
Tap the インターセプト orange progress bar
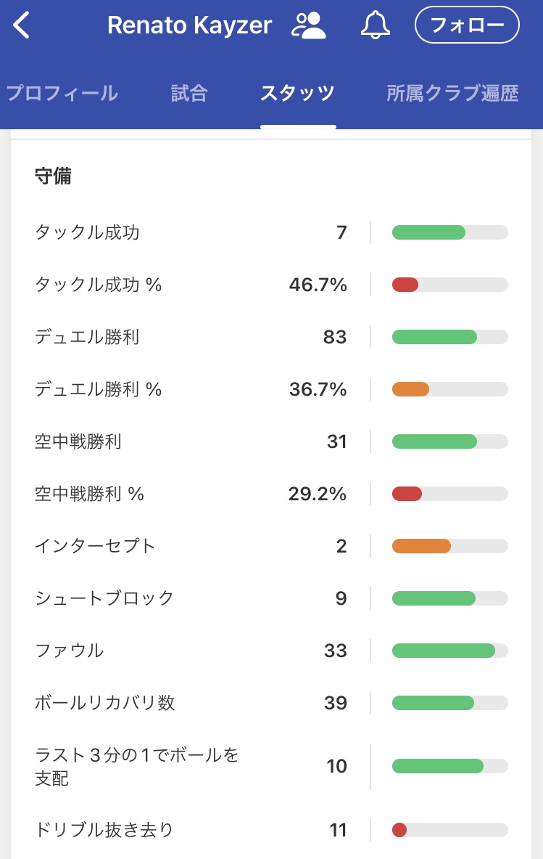[x=421, y=546]
